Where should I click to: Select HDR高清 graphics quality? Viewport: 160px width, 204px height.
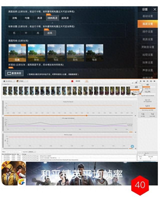[52, 18]
